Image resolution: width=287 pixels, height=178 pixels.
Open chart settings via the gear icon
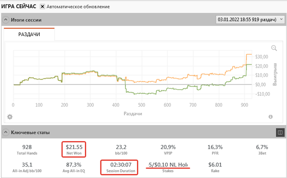click(x=10, y=117)
